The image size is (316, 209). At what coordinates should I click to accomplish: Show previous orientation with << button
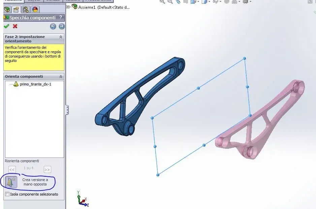coord(12,170)
